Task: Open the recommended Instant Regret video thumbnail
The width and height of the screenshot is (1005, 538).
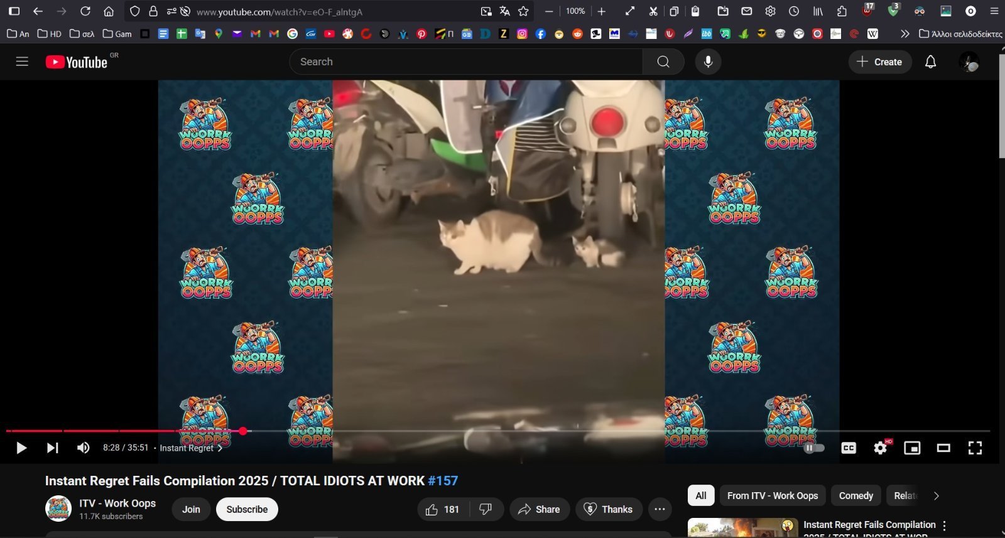Action: tap(742, 528)
